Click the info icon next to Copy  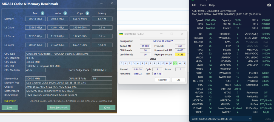point(87,13)
